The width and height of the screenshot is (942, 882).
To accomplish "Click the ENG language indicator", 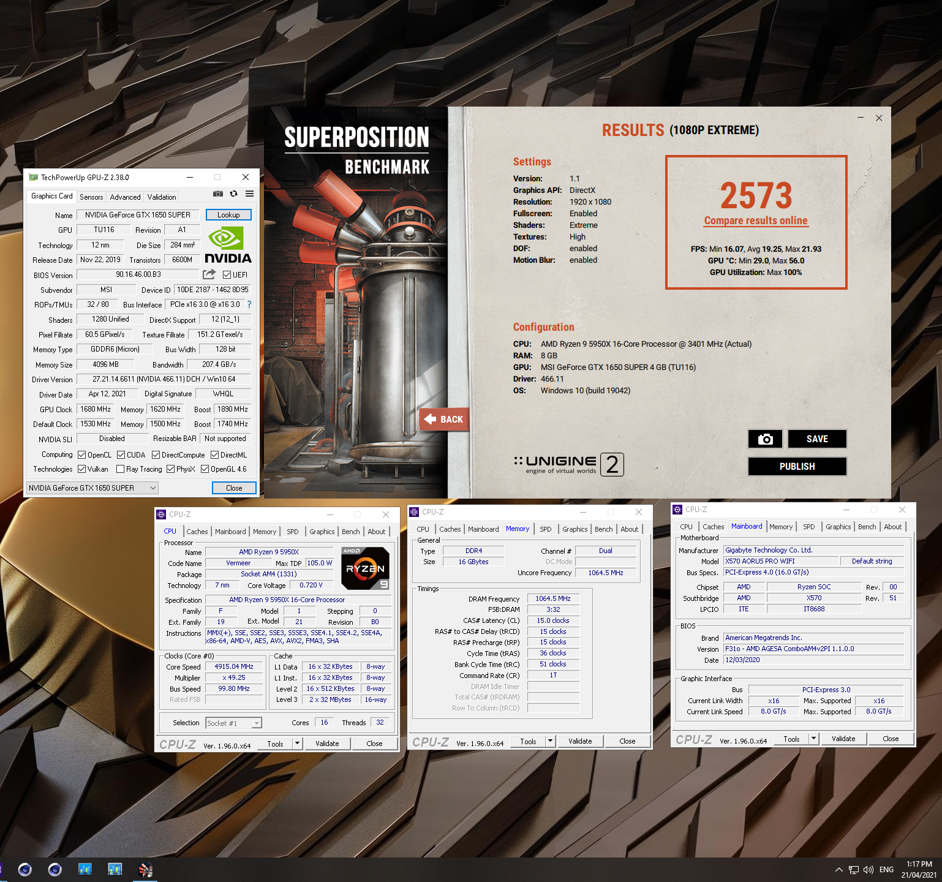I will tap(886, 870).
